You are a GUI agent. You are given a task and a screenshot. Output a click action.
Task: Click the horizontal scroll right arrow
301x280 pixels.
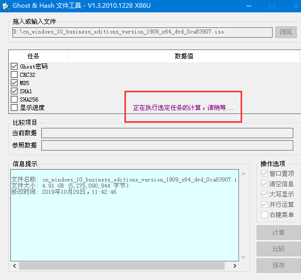234,266
